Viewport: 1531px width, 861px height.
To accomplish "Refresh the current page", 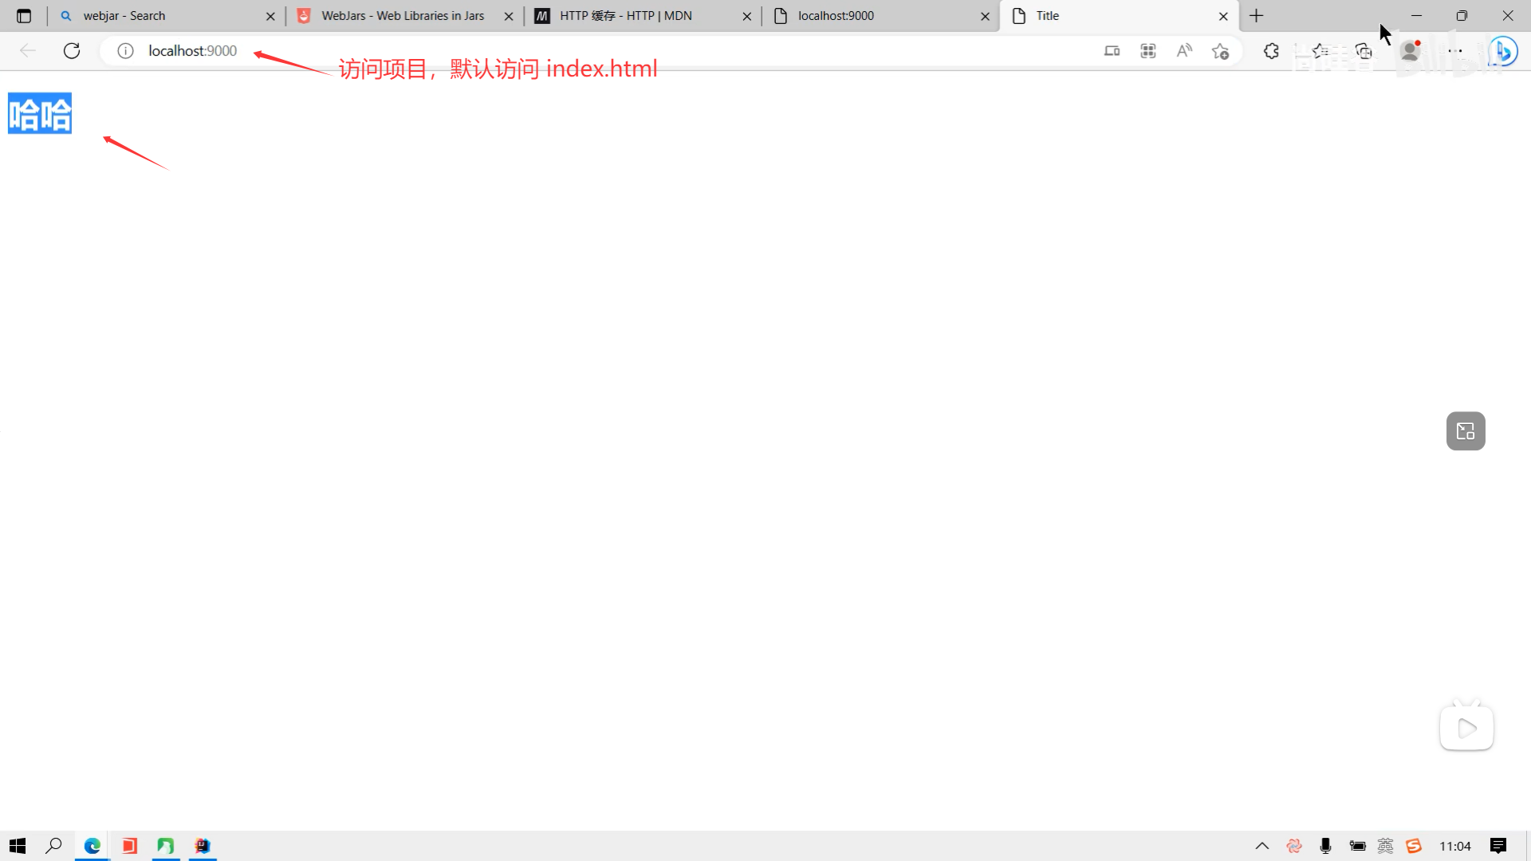I will coord(72,51).
